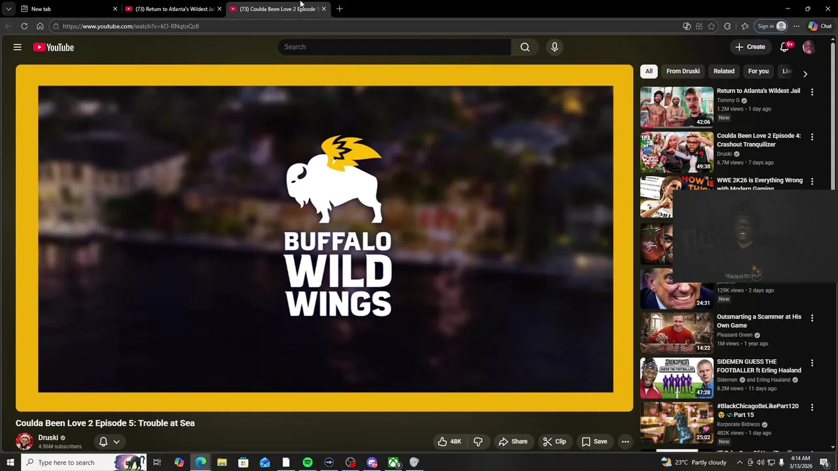Open options menu for WWE 2K26 video
This screenshot has height=471, width=838.
(812, 181)
